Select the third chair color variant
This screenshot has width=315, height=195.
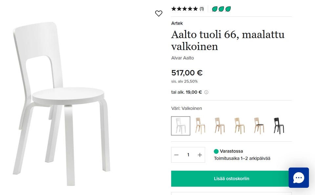[220, 126]
